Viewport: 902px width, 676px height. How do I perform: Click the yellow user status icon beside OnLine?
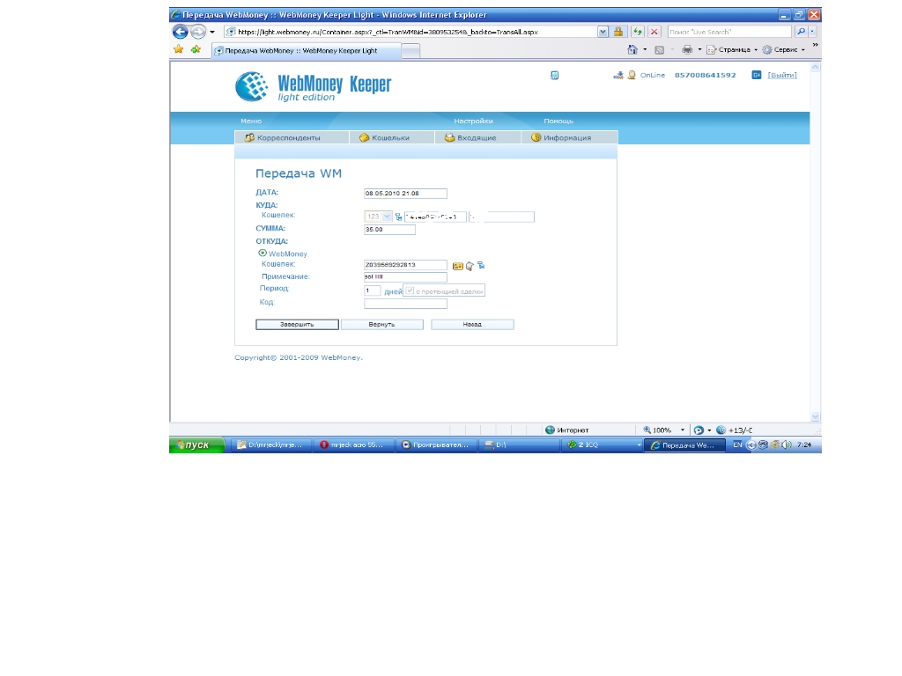pyautogui.click(x=632, y=76)
